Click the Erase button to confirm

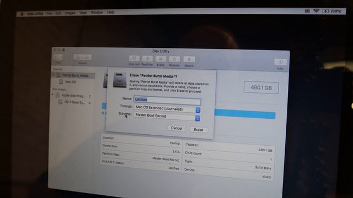199,130
